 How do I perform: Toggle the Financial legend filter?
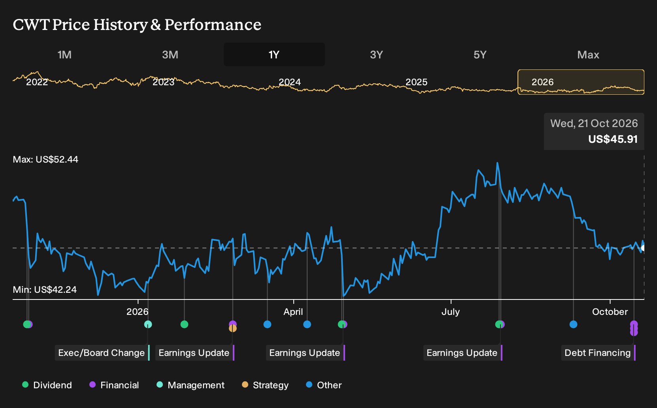click(114, 385)
